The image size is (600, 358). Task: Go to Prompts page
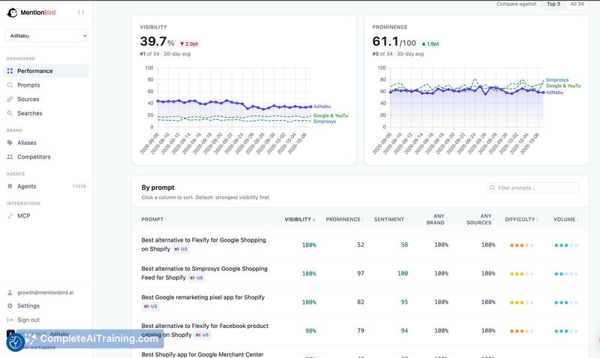pos(46,85)
